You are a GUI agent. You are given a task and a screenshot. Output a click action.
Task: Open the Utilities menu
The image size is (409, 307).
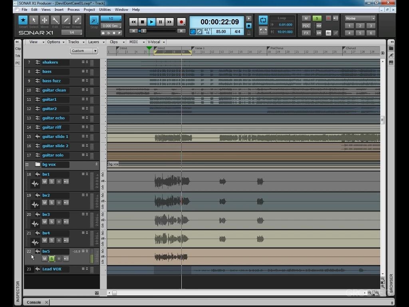pyautogui.click(x=105, y=10)
